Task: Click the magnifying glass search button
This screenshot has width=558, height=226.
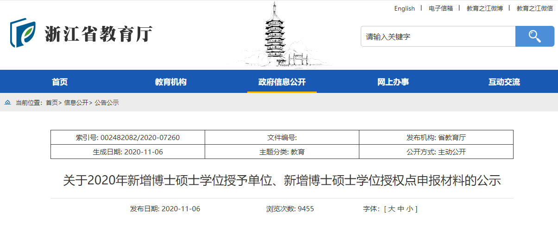Action: (x=534, y=36)
